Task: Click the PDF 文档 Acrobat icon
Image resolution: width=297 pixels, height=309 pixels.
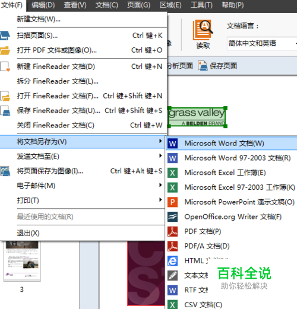Action: pyautogui.click(x=172, y=231)
